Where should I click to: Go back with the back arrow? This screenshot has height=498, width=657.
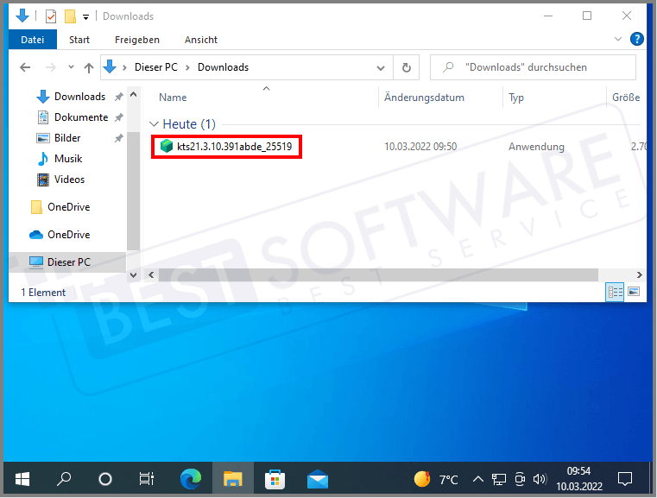[x=25, y=67]
